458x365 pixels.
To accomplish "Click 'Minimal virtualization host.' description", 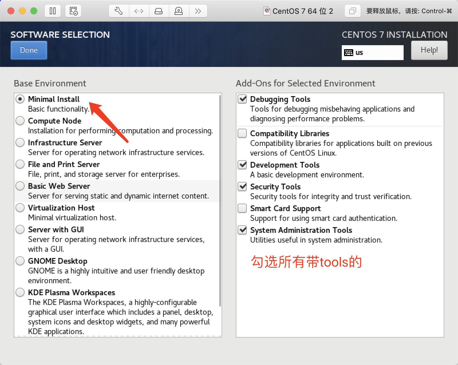I will pyautogui.click(x=72, y=218).
